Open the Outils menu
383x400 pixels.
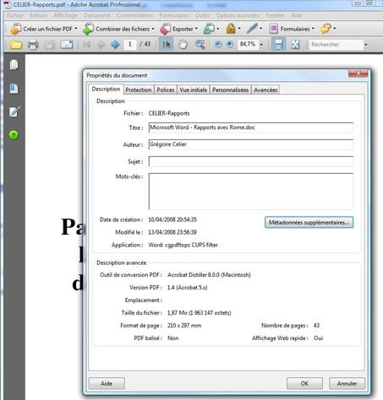coord(202,15)
